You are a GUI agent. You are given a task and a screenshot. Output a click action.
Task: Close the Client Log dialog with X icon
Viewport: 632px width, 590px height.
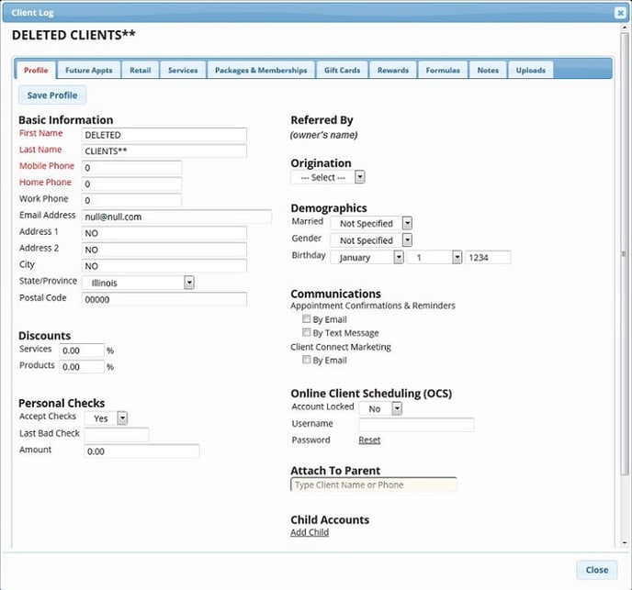tap(620, 13)
